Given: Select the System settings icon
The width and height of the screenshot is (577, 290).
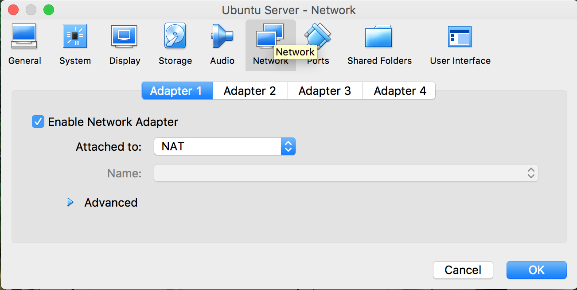Looking at the screenshot, I should tap(75, 42).
